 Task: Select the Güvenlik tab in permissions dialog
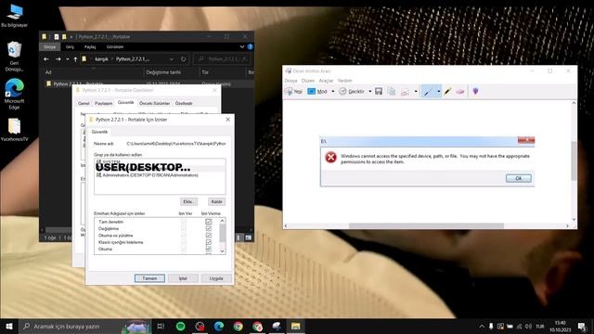[99, 132]
